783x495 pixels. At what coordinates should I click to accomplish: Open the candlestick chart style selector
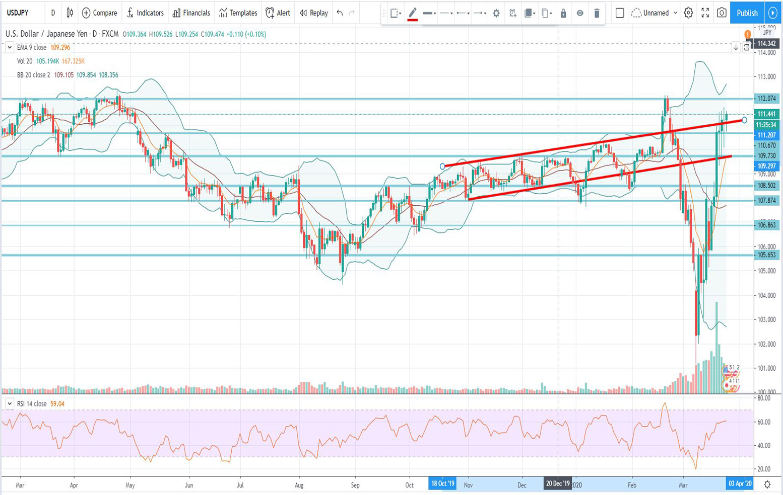coord(70,13)
